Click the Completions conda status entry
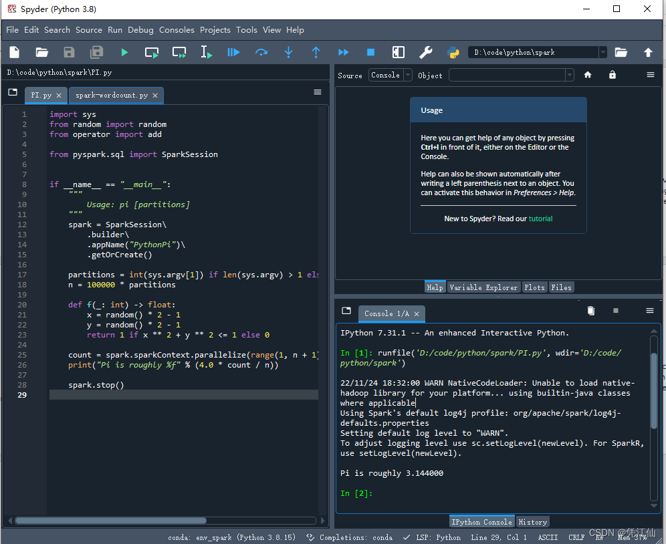Screen dimensions: 666x544 click(x=350, y=537)
